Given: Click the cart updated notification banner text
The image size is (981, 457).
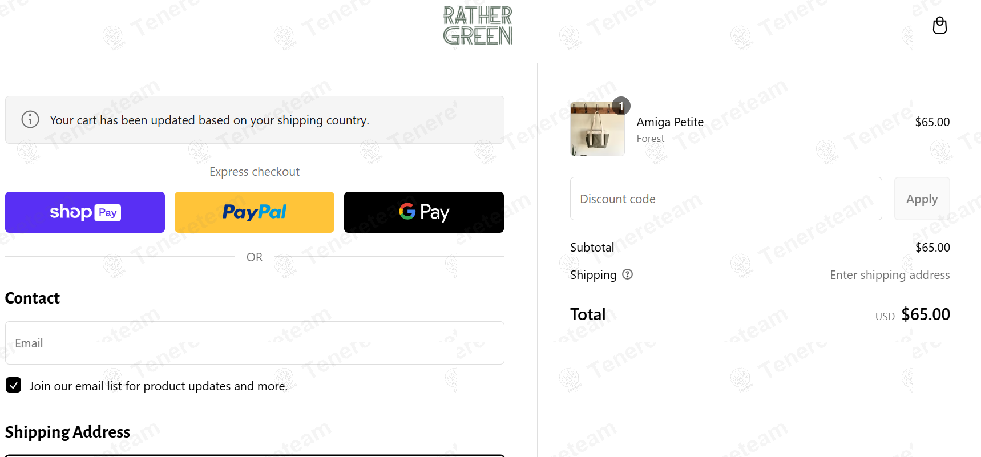Looking at the screenshot, I should [x=209, y=120].
